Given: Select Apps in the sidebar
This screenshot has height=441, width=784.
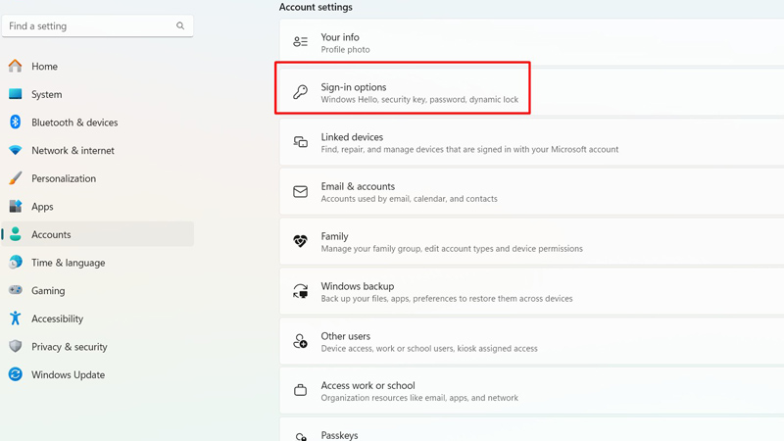Looking at the screenshot, I should (x=97, y=206).
